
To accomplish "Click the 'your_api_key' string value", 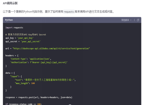I will click(25, 38).
